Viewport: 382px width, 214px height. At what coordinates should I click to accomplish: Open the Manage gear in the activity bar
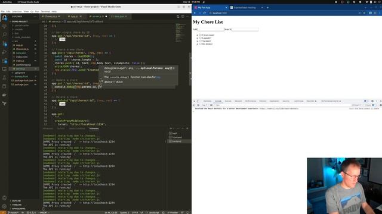4,206
